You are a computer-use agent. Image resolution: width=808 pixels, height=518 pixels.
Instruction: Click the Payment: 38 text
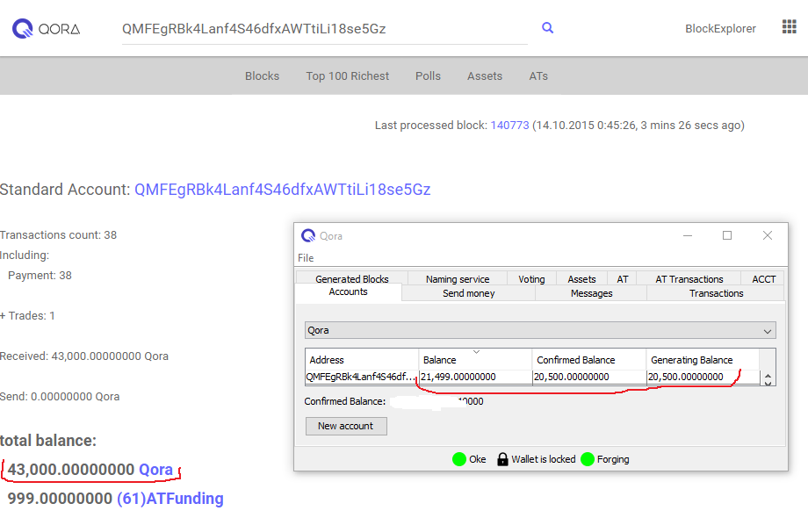point(40,276)
